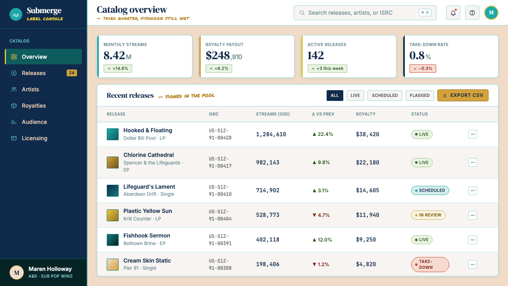Click IN REVIEW status pill
The height and width of the screenshot is (286, 508).
[428, 215]
